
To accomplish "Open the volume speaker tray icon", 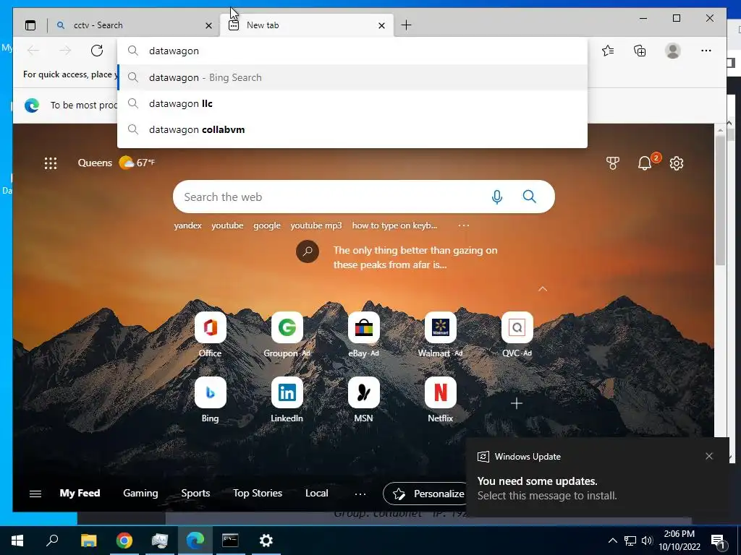I will tap(646, 541).
